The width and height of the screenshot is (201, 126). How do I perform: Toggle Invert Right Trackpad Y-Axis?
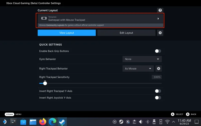158,91
